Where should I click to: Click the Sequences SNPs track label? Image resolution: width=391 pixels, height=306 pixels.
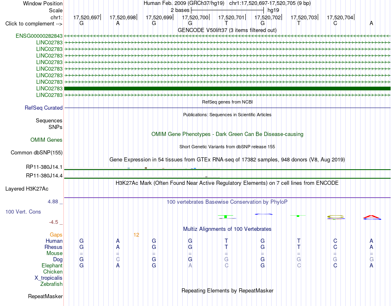click(49, 124)
